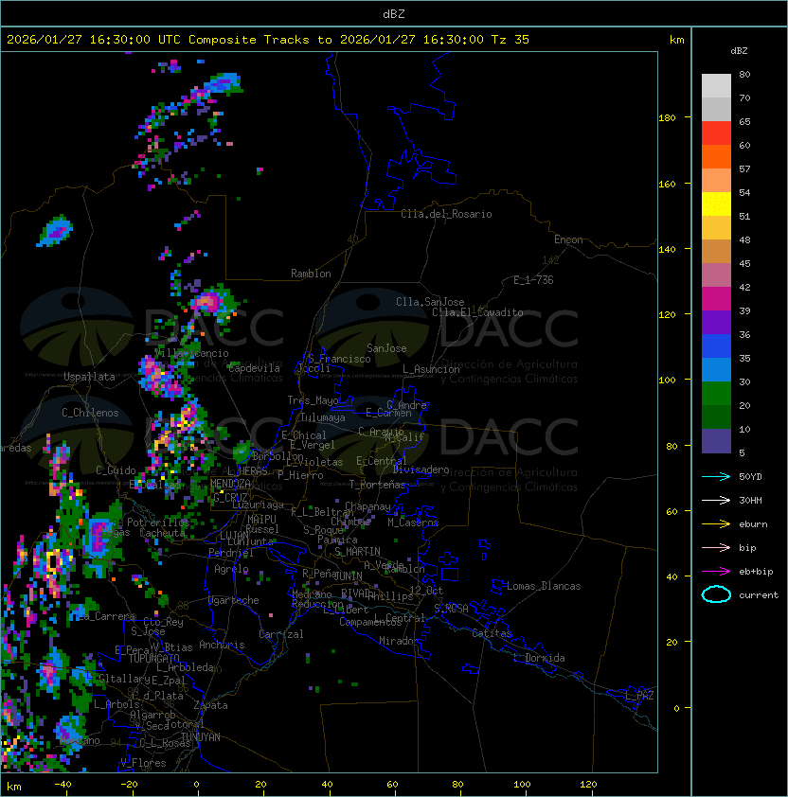Select the magenta 42 dBZ legend swatch
Screen dimensions: 788x797
coord(716,299)
